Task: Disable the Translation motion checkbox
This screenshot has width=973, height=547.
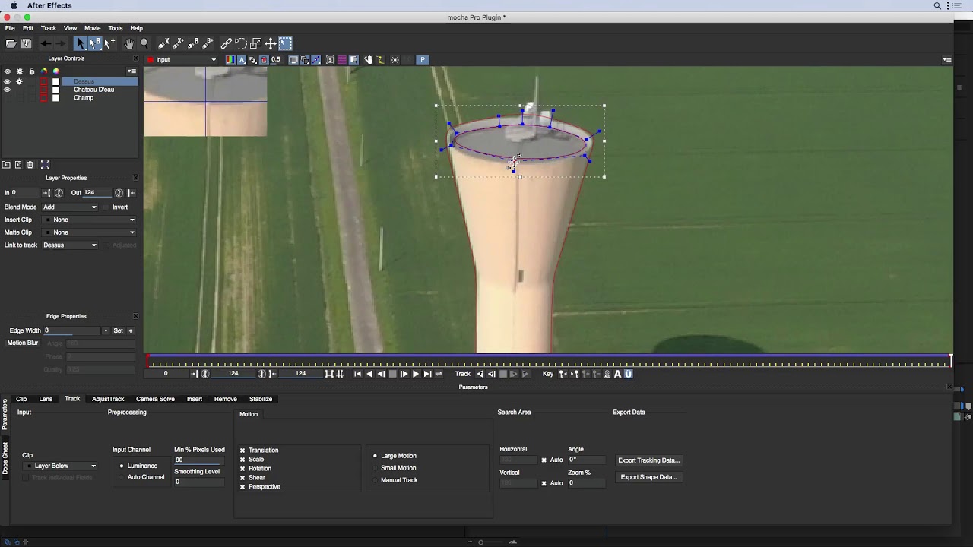Action: click(242, 451)
